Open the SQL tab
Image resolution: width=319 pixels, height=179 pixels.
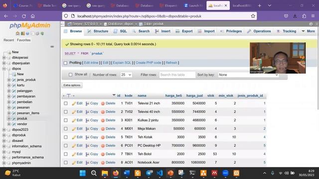pyautogui.click(x=121, y=31)
